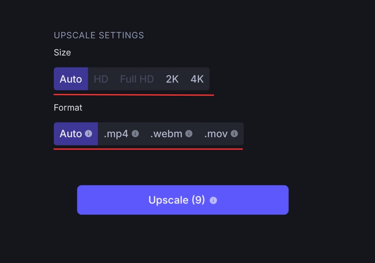Screen dimensions: 375x263
Task: Select Full HD upscale size
Action: coord(137,79)
